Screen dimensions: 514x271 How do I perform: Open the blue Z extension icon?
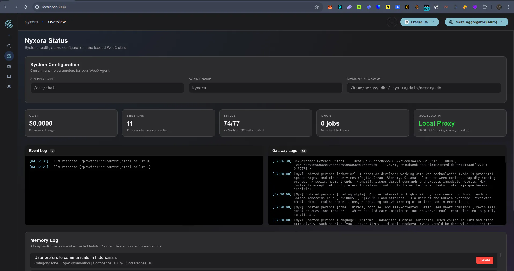[x=398, y=7]
